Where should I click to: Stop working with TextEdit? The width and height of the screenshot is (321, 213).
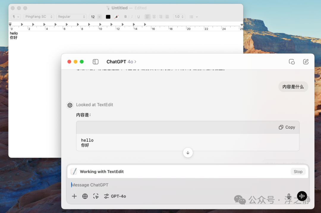tap(298, 172)
